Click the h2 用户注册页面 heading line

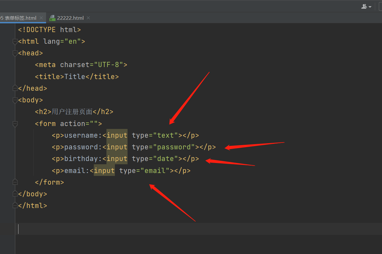[x=74, y=112]
